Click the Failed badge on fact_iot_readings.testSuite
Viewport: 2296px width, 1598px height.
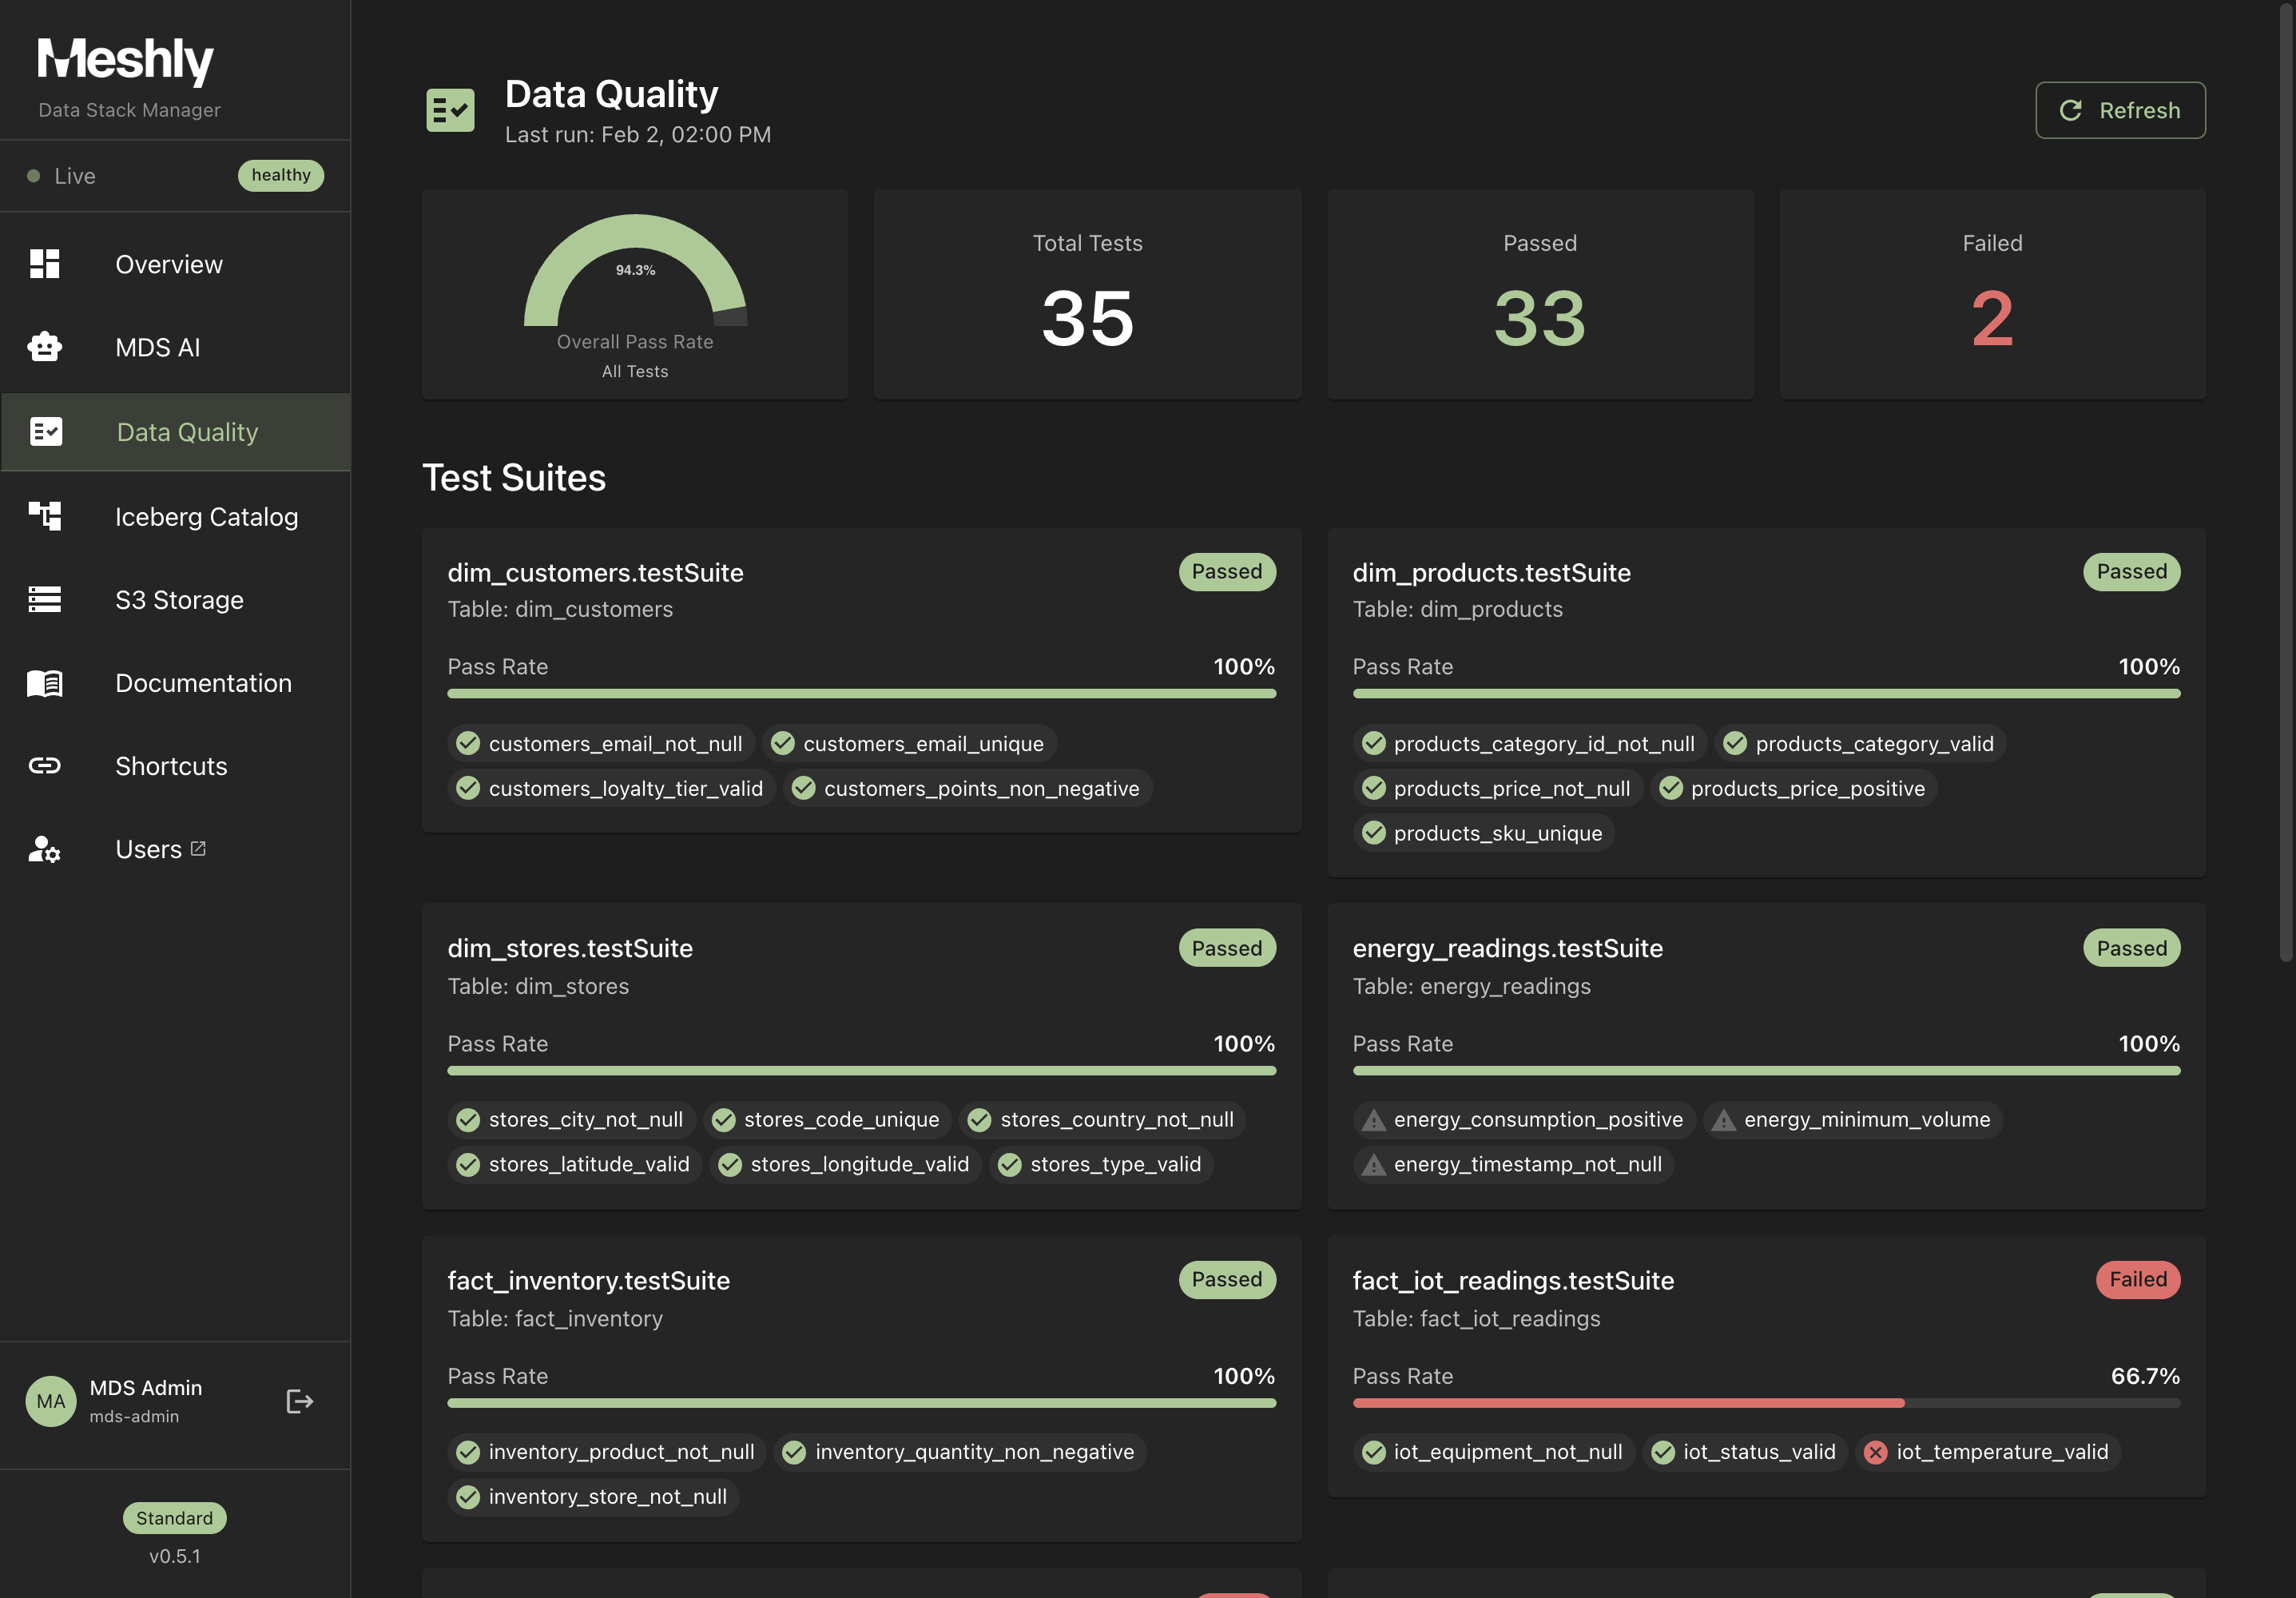coord(2137,1280)
